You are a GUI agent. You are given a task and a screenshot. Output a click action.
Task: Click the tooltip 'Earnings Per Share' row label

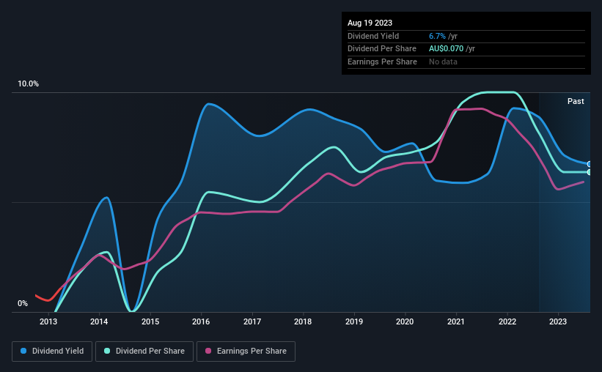click(x=382, y=62)
